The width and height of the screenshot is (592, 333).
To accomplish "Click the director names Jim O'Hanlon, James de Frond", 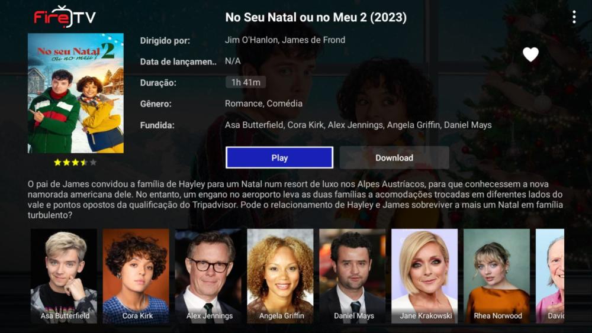I will (x=285, y=40).
